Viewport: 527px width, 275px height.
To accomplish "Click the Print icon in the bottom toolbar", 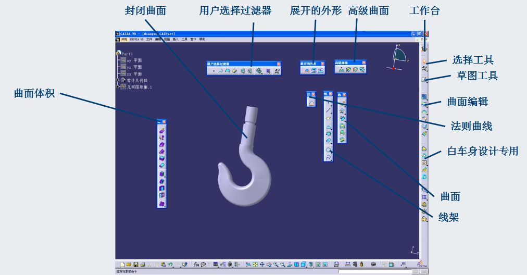I will click(143, 265).
